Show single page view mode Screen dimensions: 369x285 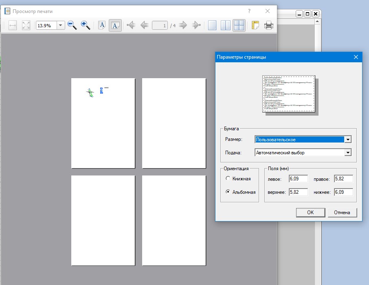point(212,25)
